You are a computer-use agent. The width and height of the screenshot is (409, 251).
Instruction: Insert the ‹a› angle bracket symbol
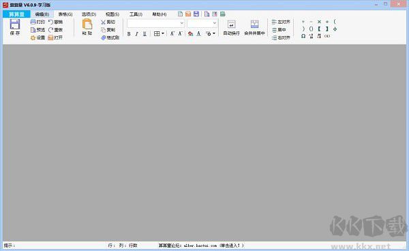[327, 36]
